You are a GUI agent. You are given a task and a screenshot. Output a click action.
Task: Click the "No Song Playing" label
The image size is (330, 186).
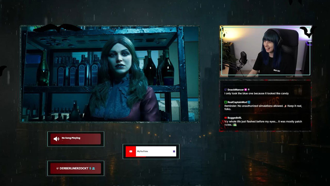coord(71,138)
